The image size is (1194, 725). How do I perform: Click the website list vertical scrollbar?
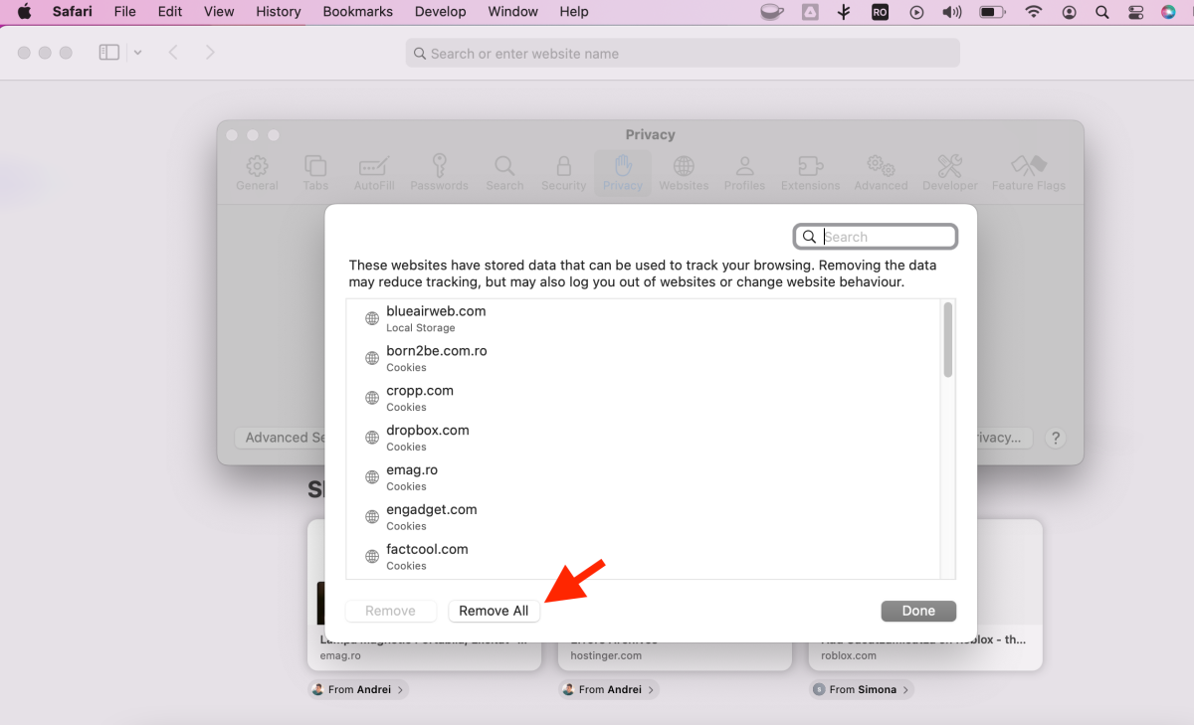tap(947, 341)
